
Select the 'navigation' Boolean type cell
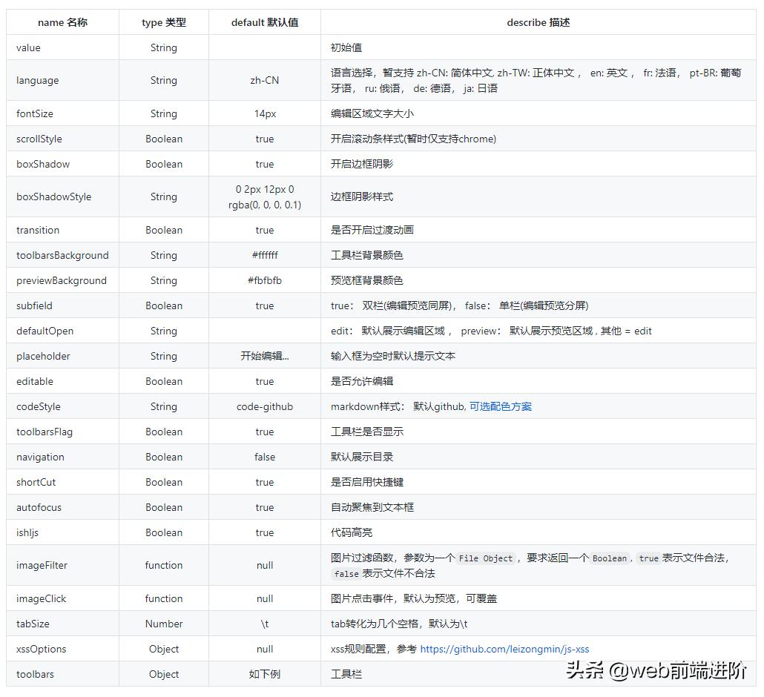[x=163, y=457]
